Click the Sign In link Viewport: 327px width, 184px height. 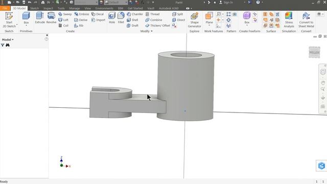pyautogui.click(x=226, y=2)
